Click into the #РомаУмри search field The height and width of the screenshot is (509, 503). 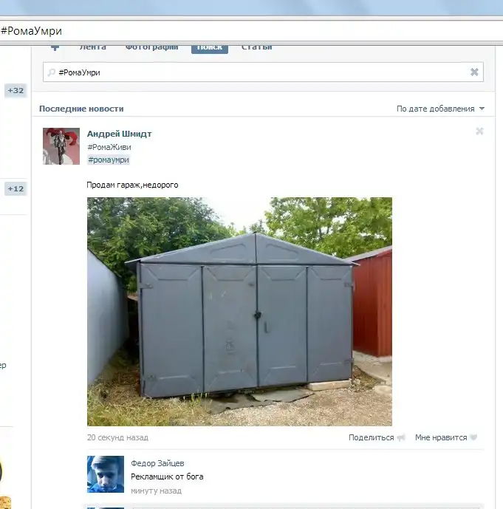[259, 72]
